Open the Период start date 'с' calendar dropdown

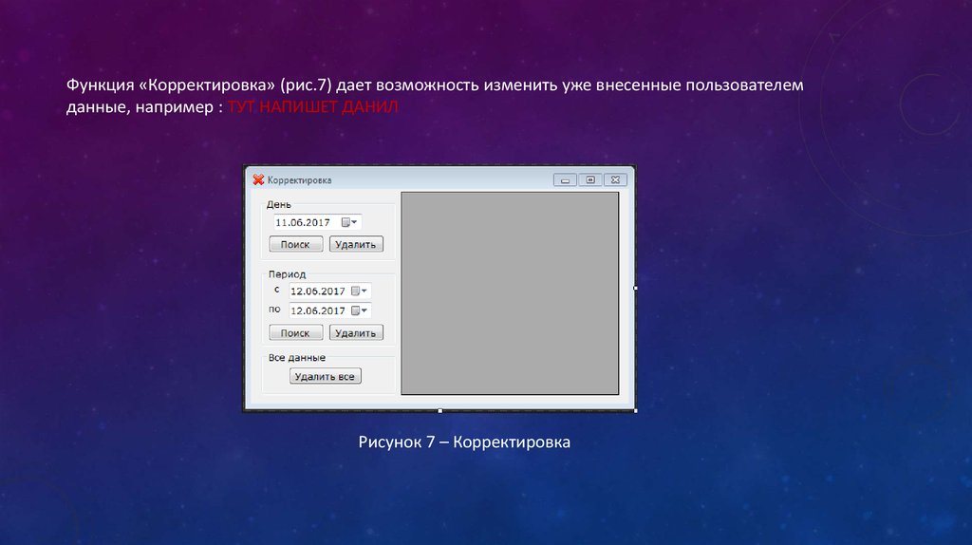[x=359, y=291]
